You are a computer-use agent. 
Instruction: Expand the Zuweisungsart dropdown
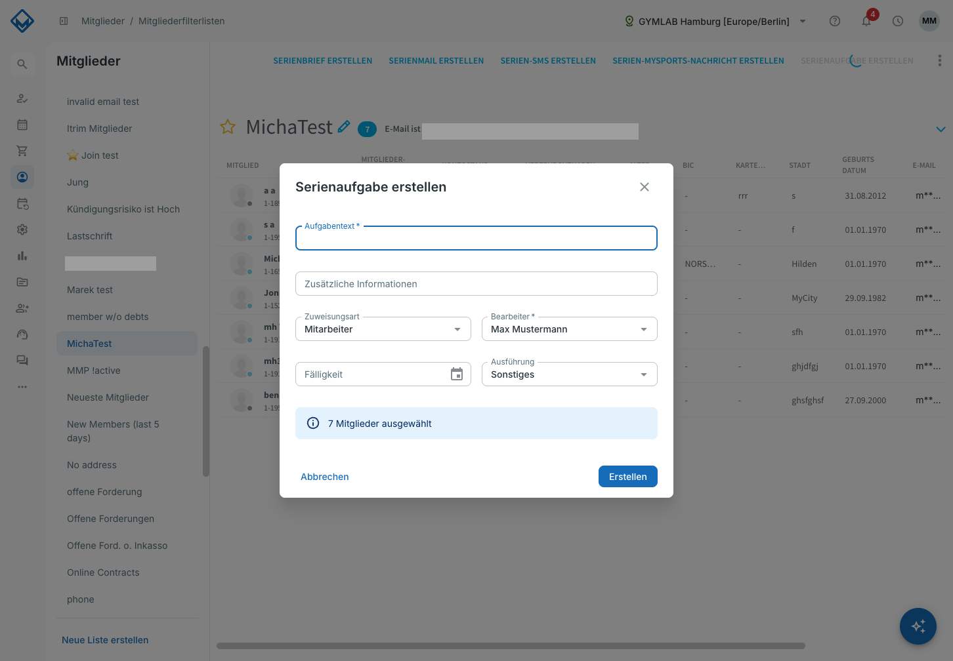pos(383,329)
